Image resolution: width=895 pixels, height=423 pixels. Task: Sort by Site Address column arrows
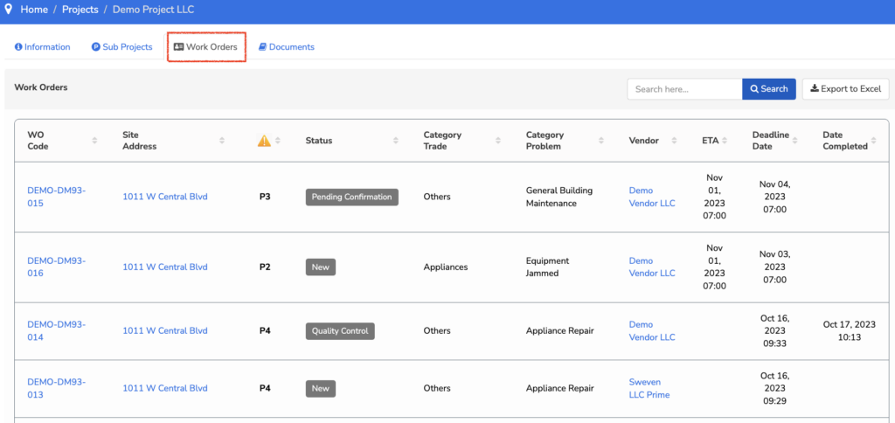click(222, 141)
